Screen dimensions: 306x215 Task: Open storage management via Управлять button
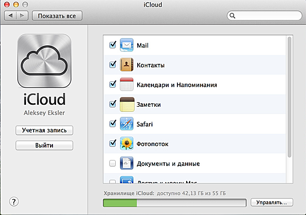(271, 203)
